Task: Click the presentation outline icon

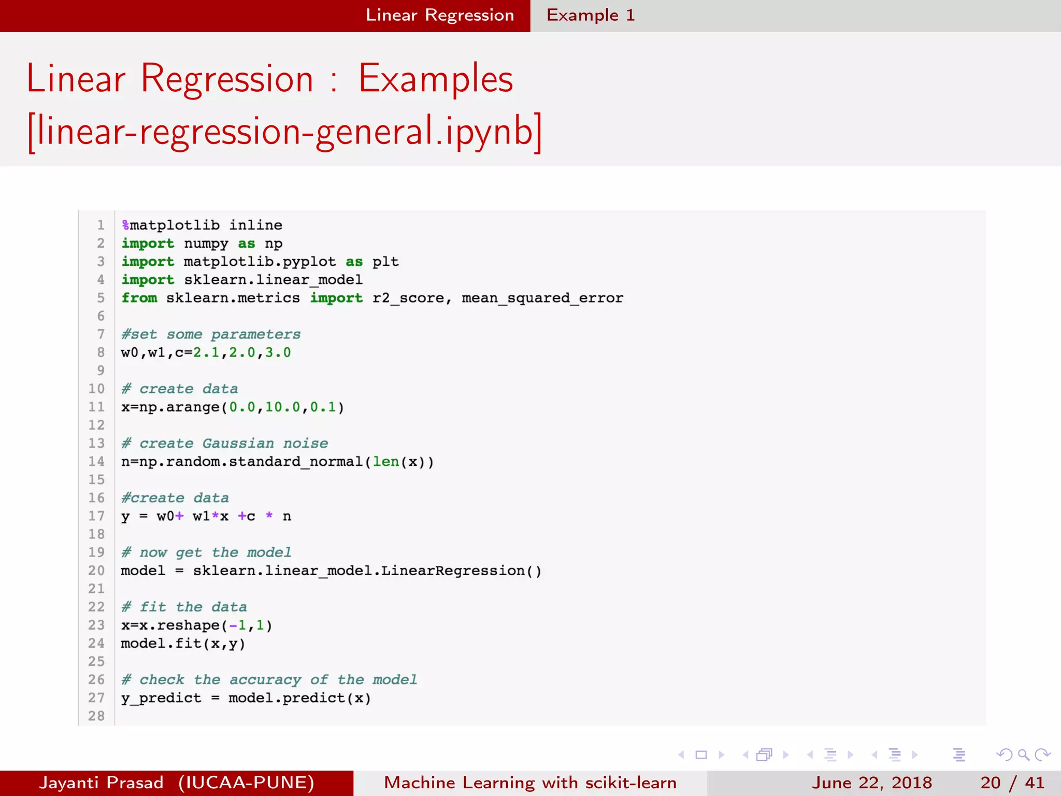Action: point(959,755)
